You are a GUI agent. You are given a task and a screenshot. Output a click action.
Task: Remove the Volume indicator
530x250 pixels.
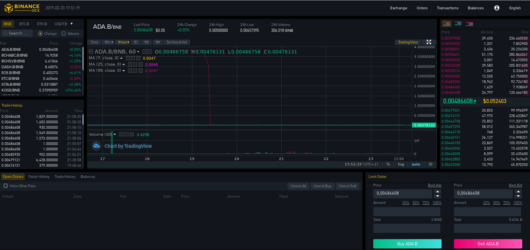pos(132,134)
